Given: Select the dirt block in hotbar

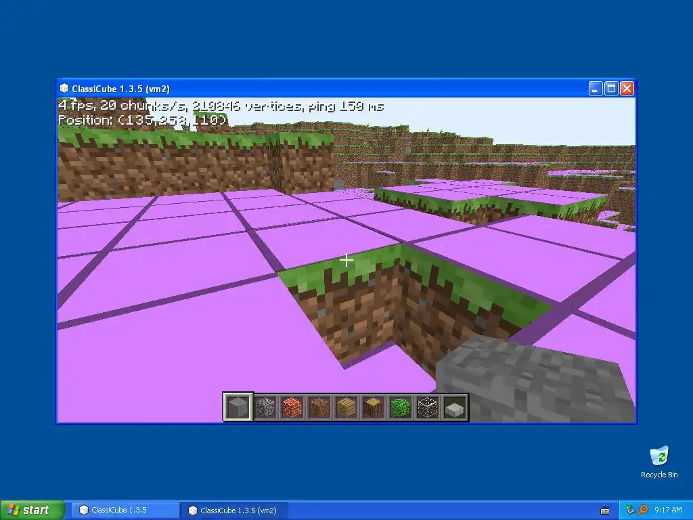Looking at the screenshot, I should click(x=319, y=407).
